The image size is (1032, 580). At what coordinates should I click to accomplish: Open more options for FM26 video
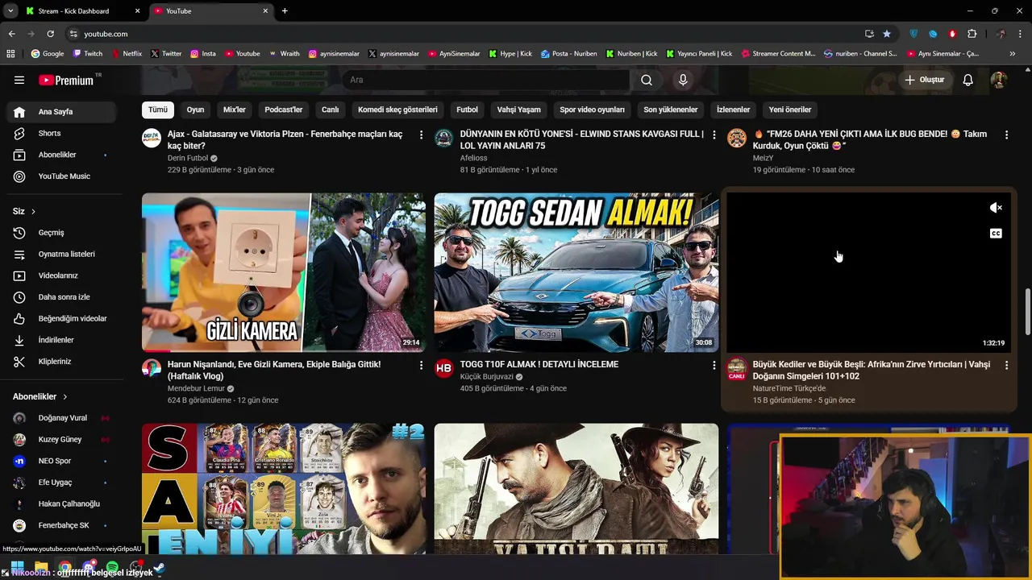point(1006,135)
